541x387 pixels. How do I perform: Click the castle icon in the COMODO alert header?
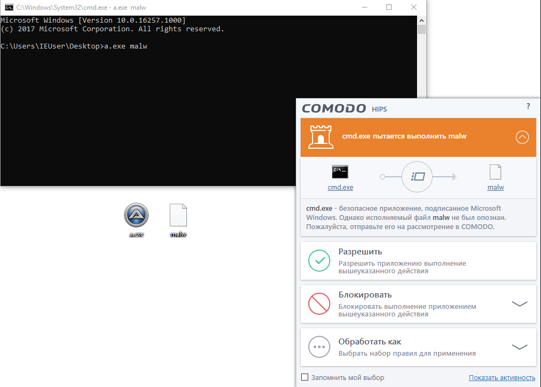(x=321, y=137)
